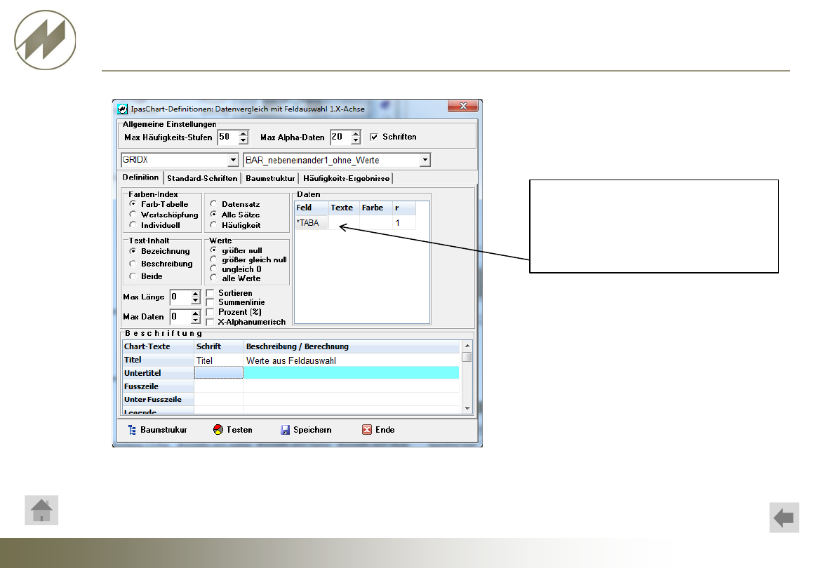Image resolution: width=821 pixels, height=568 pixels.
Task: Click the Titel Schrift cell
Action: [x=219, y=360]
